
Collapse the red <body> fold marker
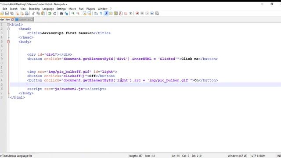(8, 42)
